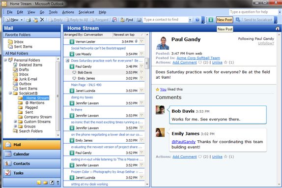The height and width of the screenshot is (188, 282).
Task: Select the @ Mentions folder
Action: click(x=35, y=103)
